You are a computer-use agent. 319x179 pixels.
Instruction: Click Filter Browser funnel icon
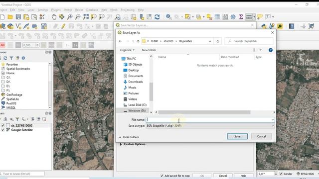[11, 58]
